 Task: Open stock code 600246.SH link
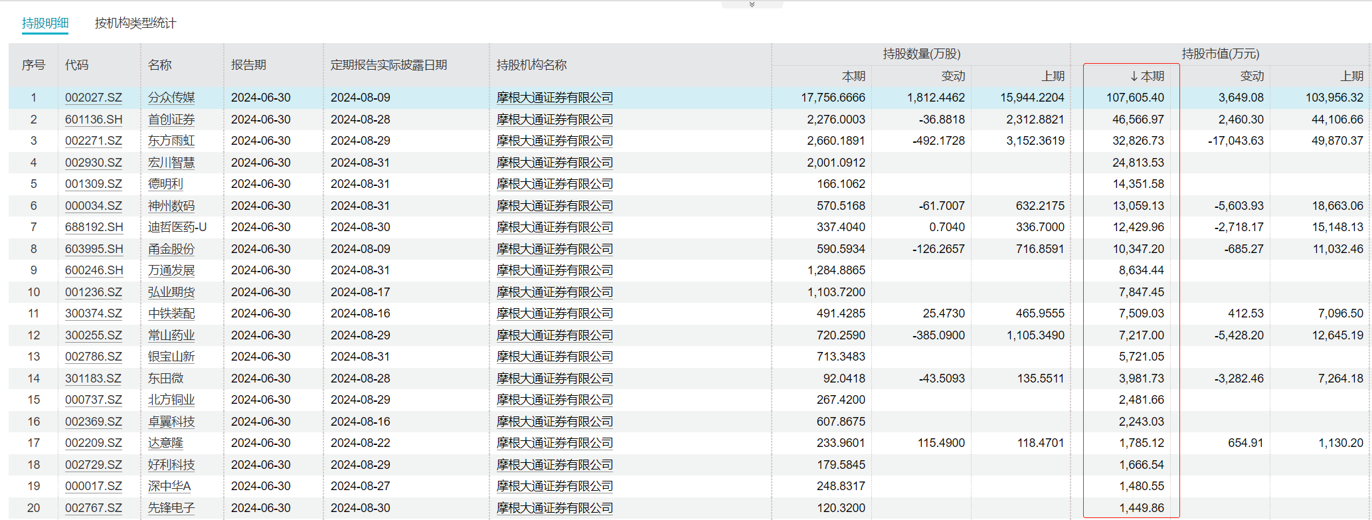(94, 270)
